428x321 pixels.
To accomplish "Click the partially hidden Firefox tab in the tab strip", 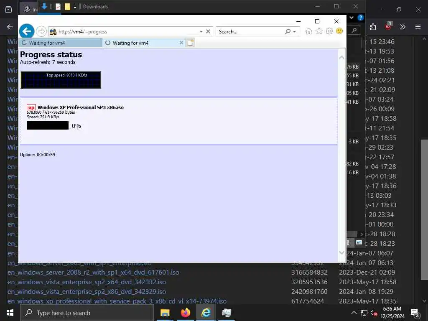I will pyautogui.click(x=29, y=9).
